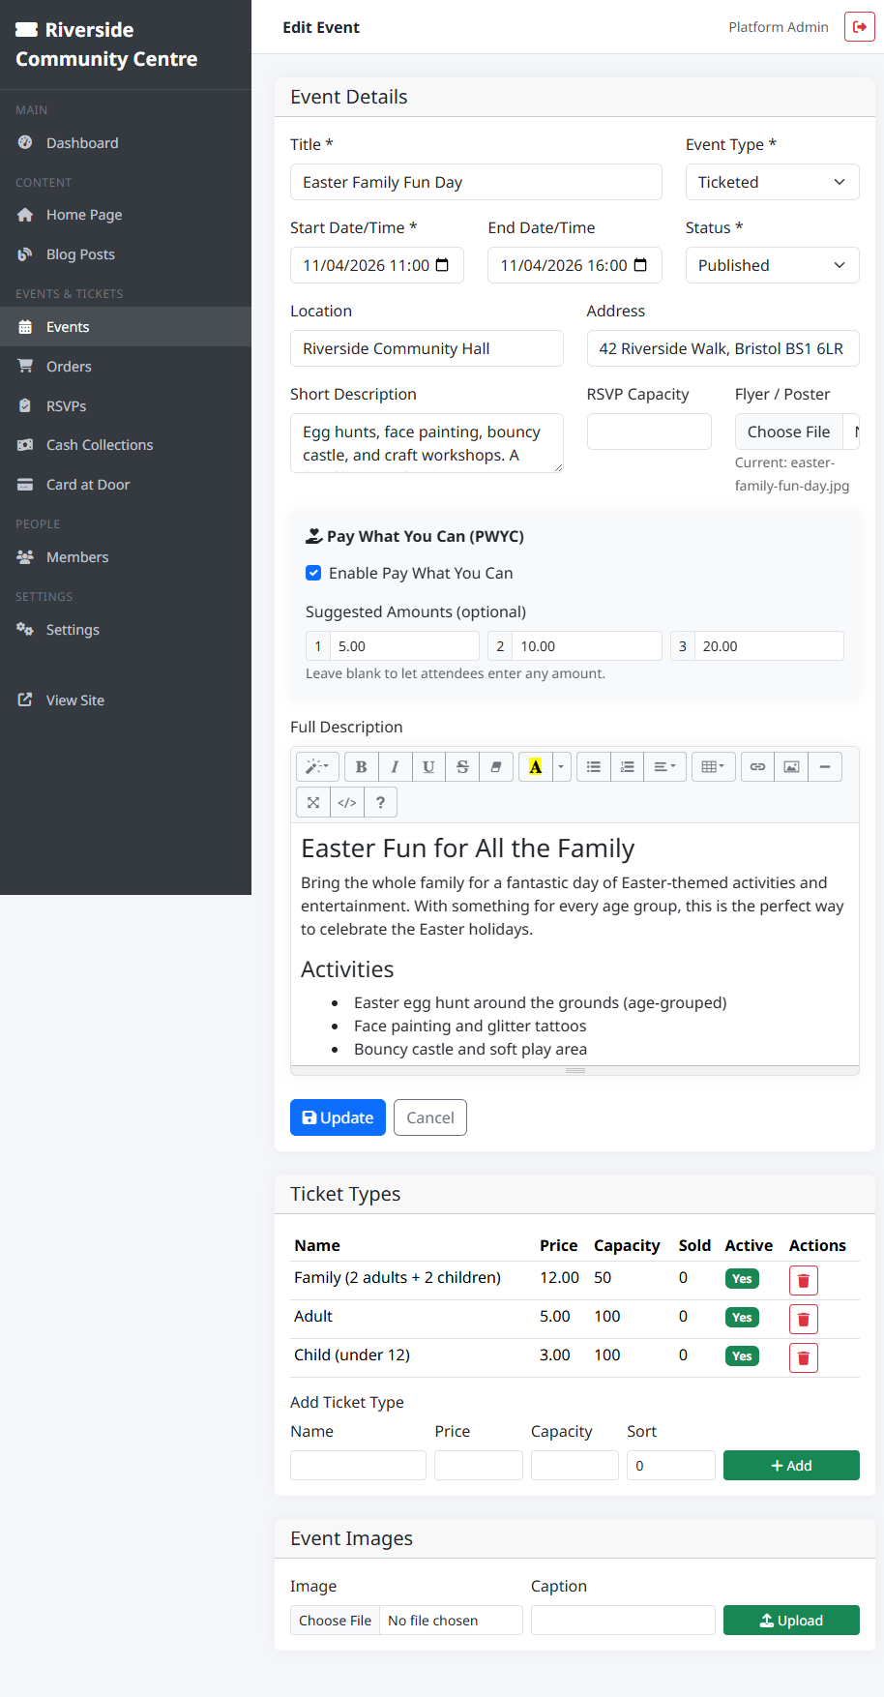Screen dimensions: 884x1697
Task: Open the insert table dropdown
Action: click(x=714, y=767)
